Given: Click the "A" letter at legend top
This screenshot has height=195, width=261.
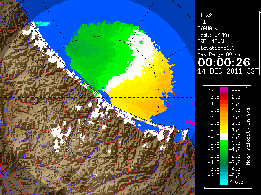Looking at the screenshot, I should pos(248,88).
